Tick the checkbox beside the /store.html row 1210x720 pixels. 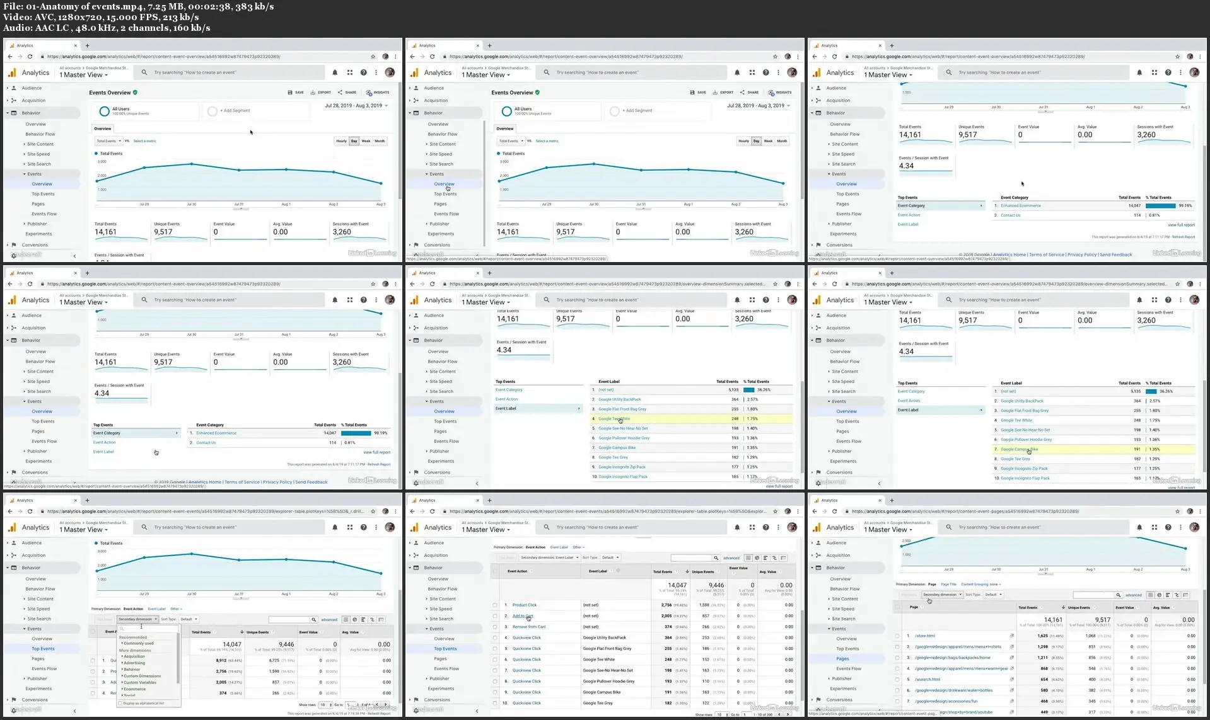(897, 636)
